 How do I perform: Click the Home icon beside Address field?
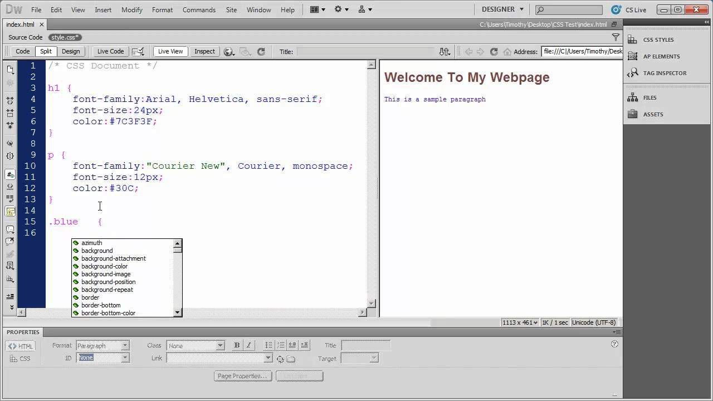point(507,51)
